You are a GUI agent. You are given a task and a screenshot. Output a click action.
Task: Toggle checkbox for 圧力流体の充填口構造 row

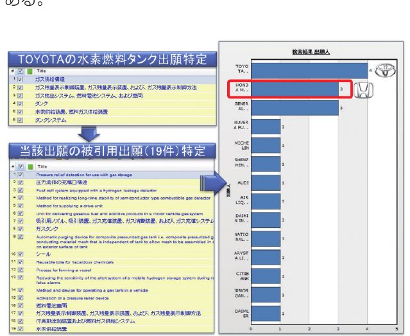[21, 182]
